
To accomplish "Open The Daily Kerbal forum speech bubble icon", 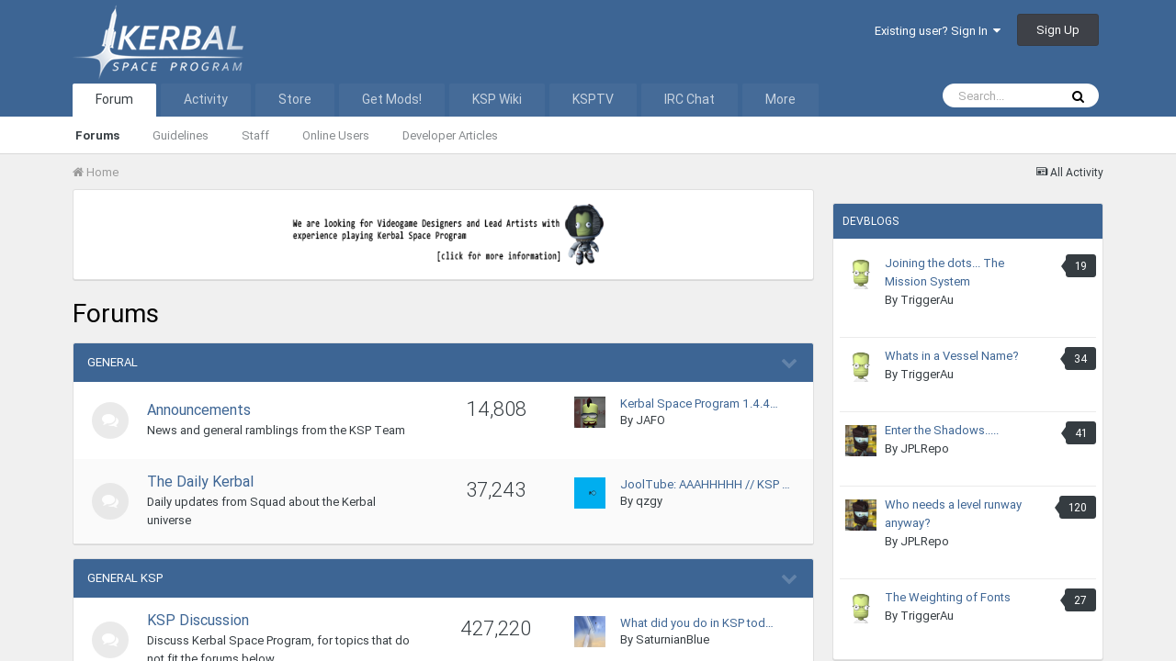I will pyautogui.click(x=110, y=501).
